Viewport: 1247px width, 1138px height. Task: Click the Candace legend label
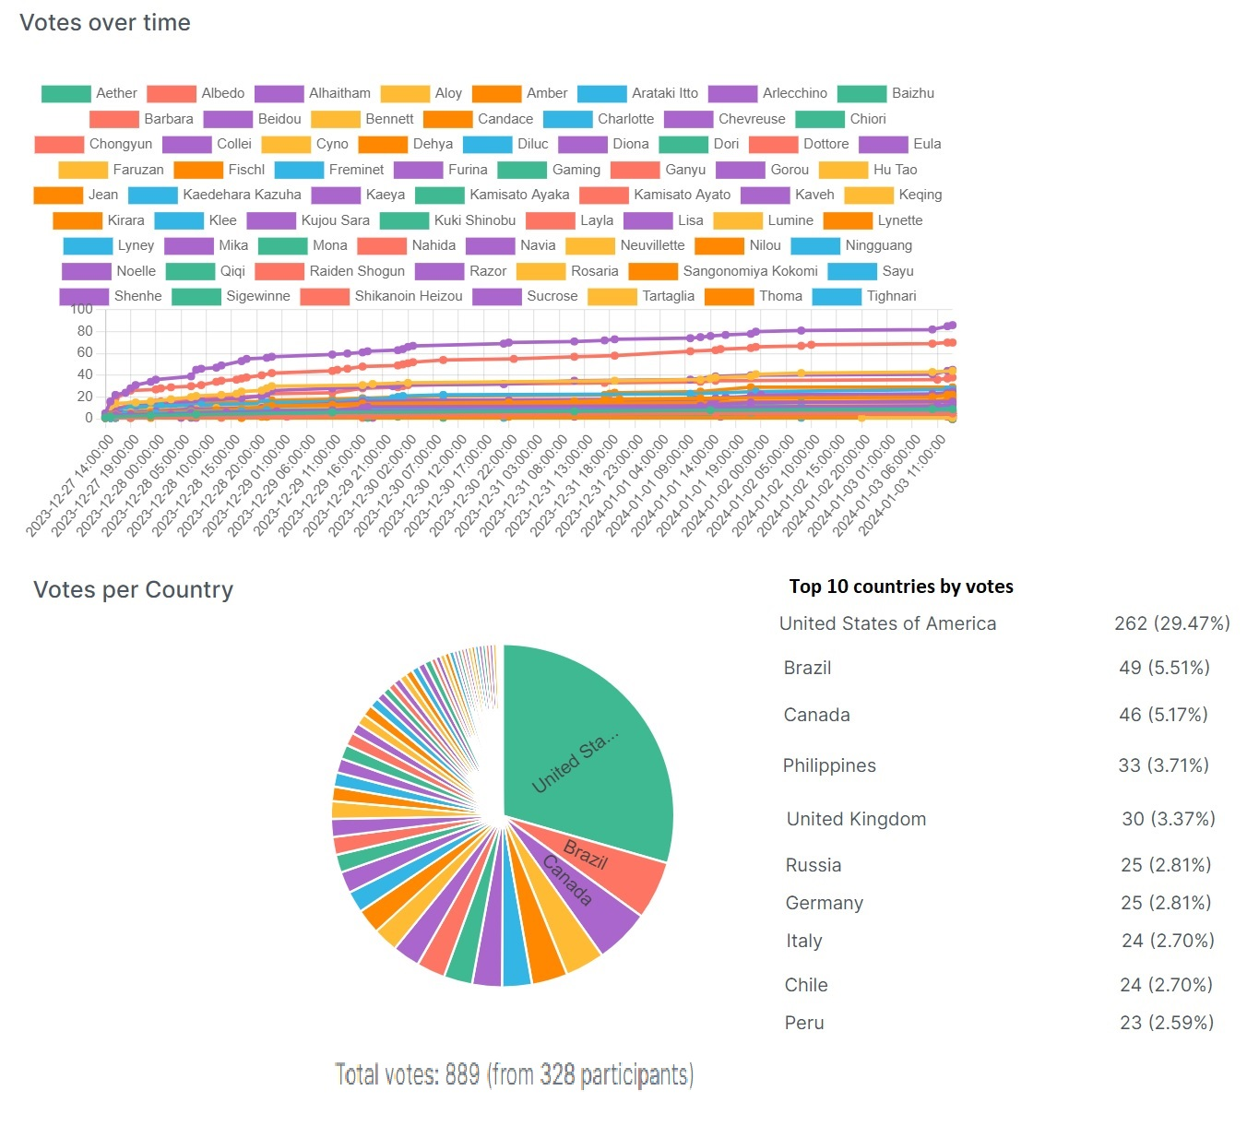point(505,119)
